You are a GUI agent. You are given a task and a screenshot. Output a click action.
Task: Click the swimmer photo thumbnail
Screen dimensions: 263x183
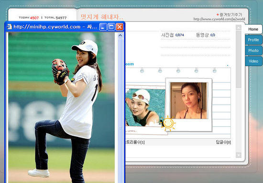(x=145, y=108)
